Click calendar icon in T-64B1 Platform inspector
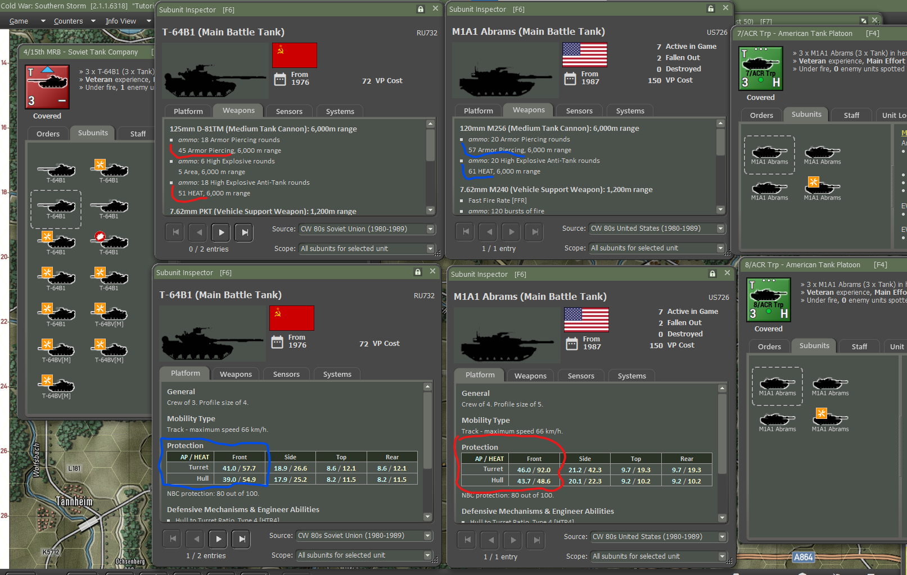This screenshot has height=575, width=907. 277,342
